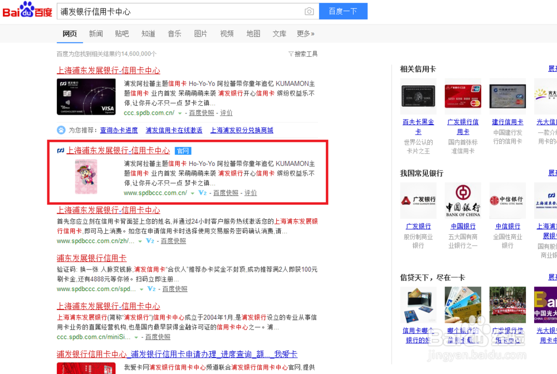Screen dimensions: 557x374
Task: Open 百度快照 for www.spdbccc.com.cn/ result
Action: coord(226,193)
